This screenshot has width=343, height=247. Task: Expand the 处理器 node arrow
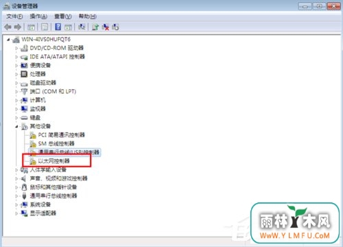(x=16, y=74)
